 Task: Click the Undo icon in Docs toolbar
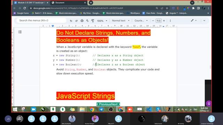coord(71,21)
